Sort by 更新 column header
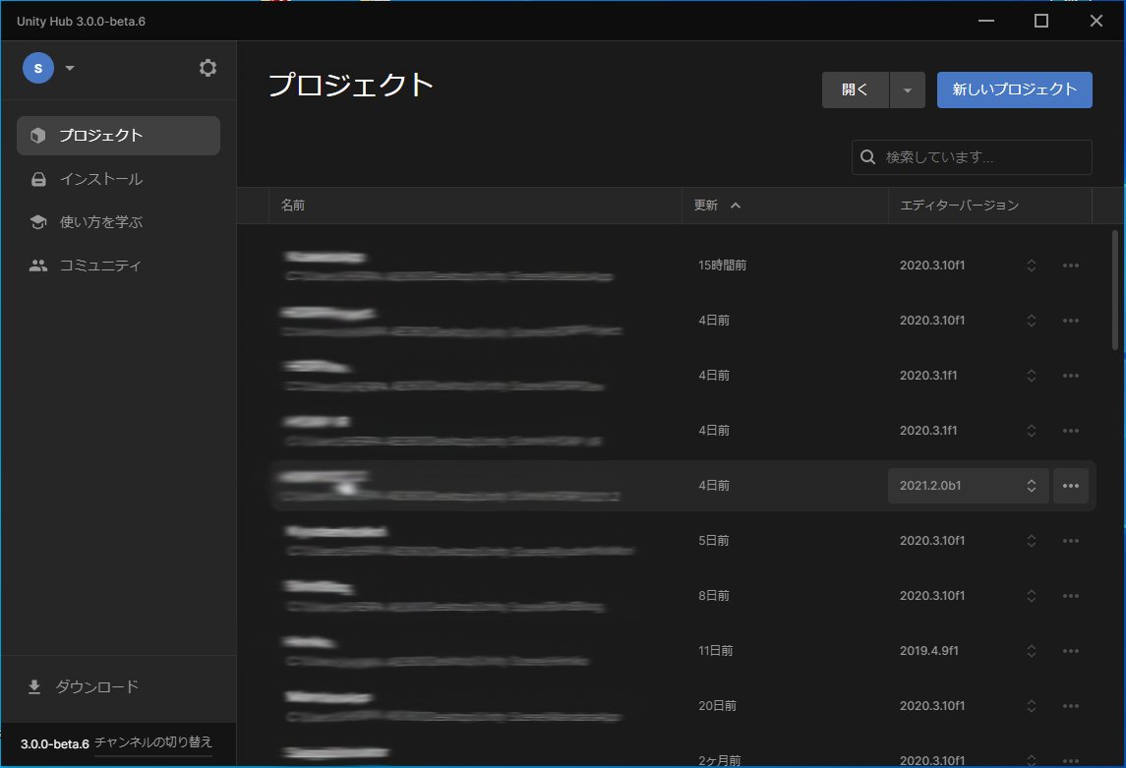 (784, 206)
